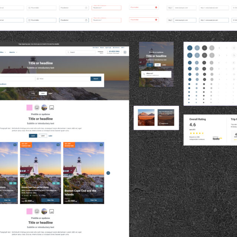
Task: Click the large light-blue left-arrow circle button
Action: tap(197, 48)
